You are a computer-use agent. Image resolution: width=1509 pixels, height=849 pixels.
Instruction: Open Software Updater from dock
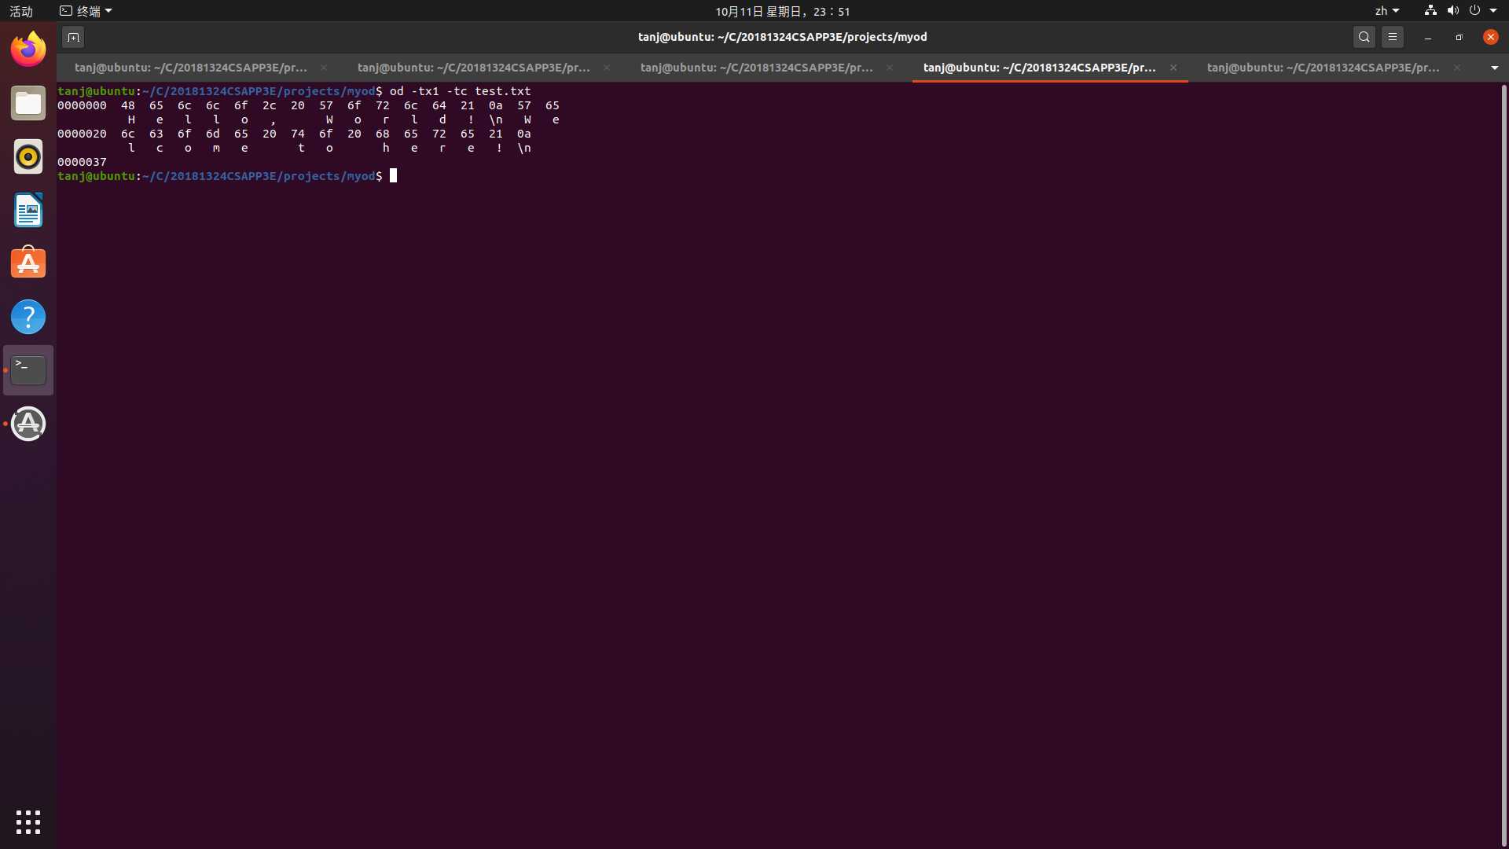pos(28,424)
